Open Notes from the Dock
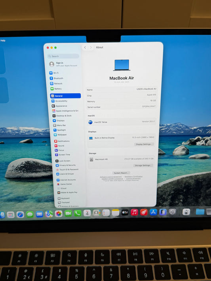211x281 pixels. click(x=116, y=213)
